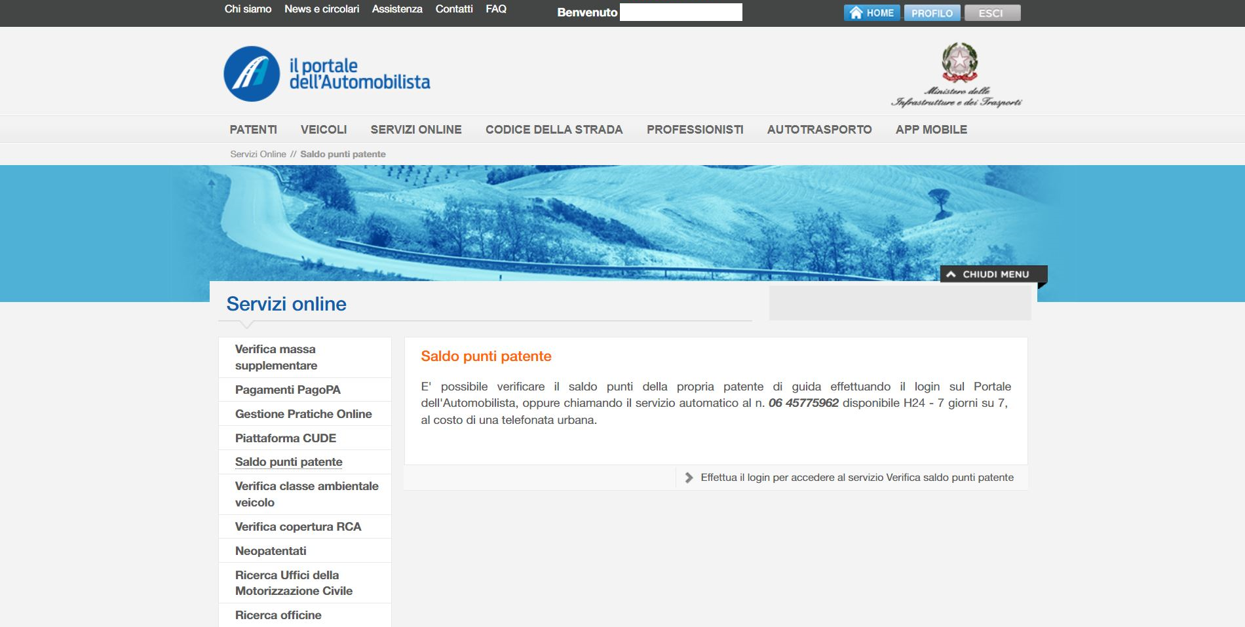Screen dimensions: 1245x627
Task: Select Pagamenti PagoPA in sidebar
Action: click(305, 390)
